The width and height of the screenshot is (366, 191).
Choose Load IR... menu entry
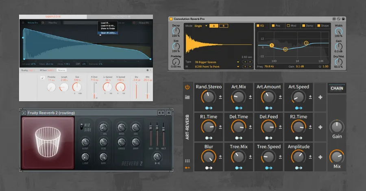pyautogui.click(x=108, y=23)
